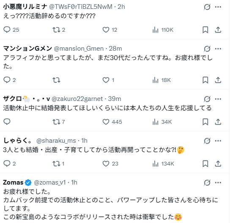This screenshot has width=234, height=223.
Task: Open the 28m timestamp of マンションGメン tweet
Action: 116,49
